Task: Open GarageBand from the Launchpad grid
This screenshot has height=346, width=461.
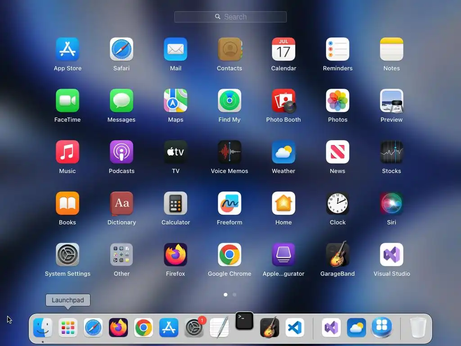Action: click(338, 254)
